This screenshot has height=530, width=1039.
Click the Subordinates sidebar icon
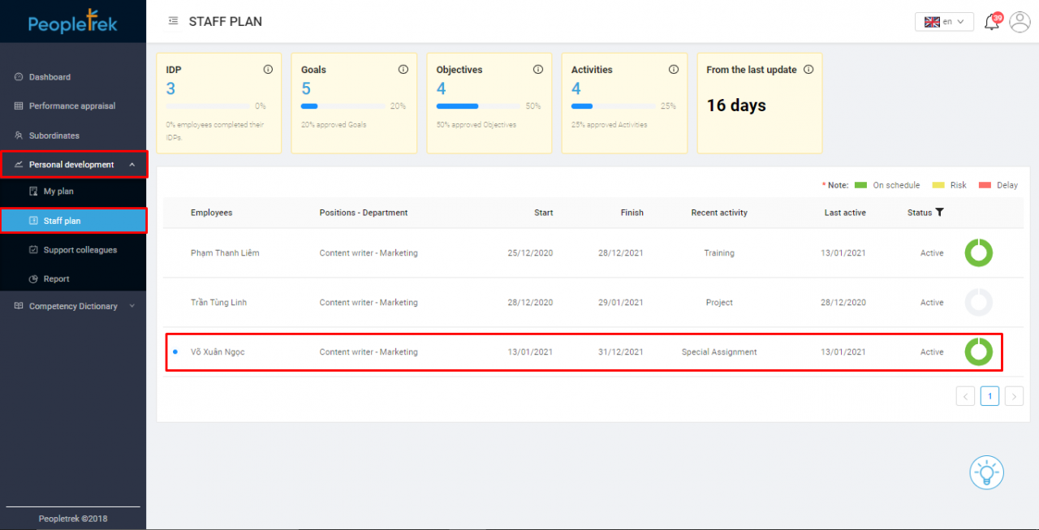click(18, 135)
